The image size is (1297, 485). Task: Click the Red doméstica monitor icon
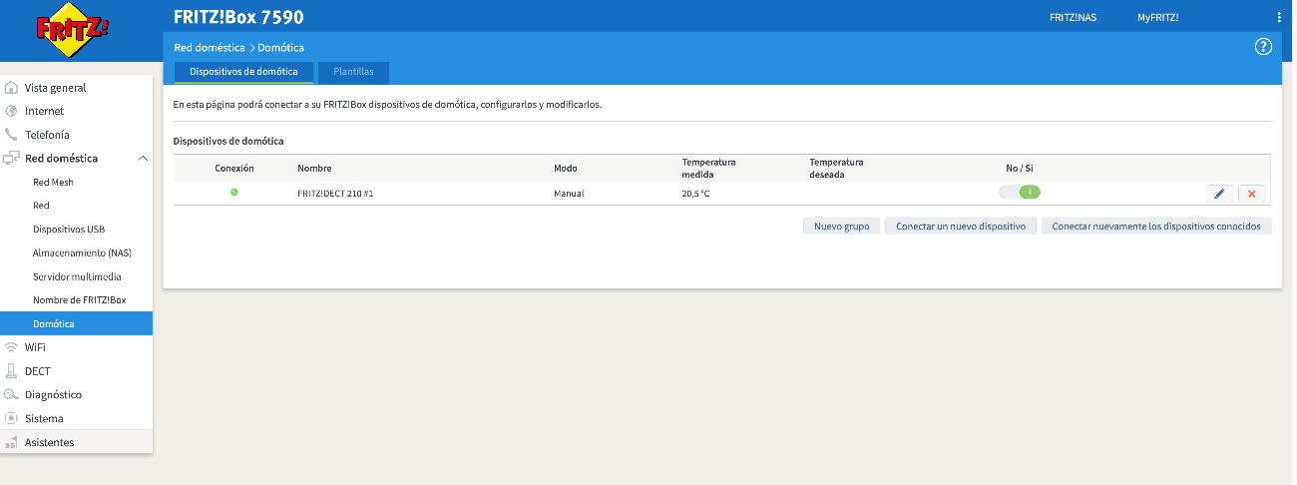click(11, 159)
